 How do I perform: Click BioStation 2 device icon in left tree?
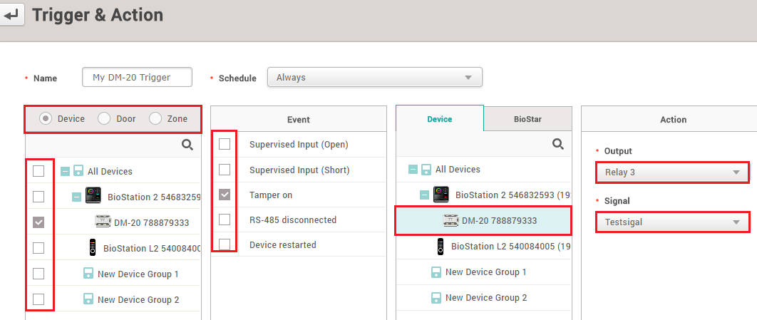93,196
